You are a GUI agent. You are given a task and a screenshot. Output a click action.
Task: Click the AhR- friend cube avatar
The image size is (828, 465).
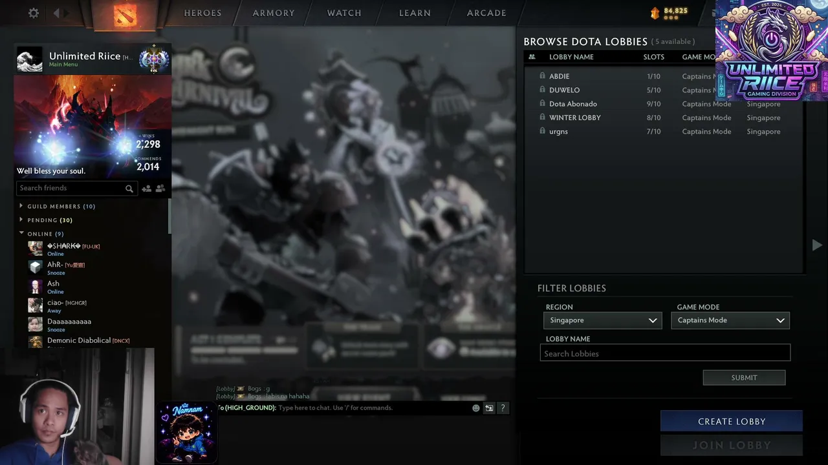(x=36, y=267)
